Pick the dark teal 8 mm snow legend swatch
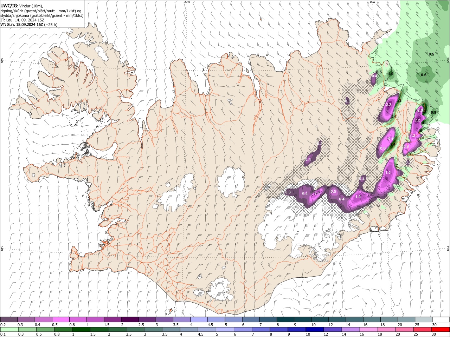This screenshot has height=337, width=450. pos(285,320)
